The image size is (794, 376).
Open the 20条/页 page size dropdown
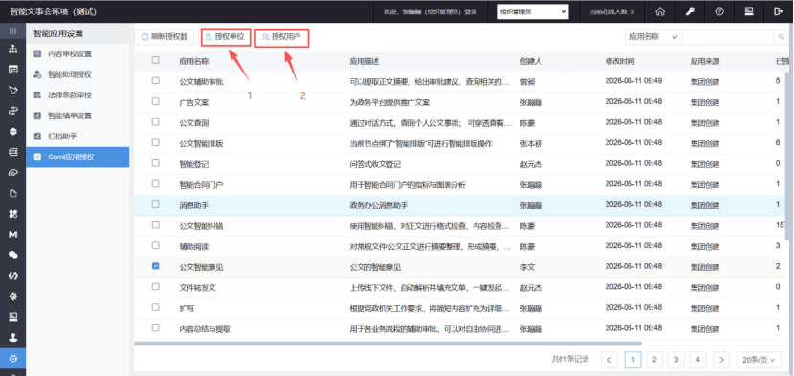pos(759,360)
